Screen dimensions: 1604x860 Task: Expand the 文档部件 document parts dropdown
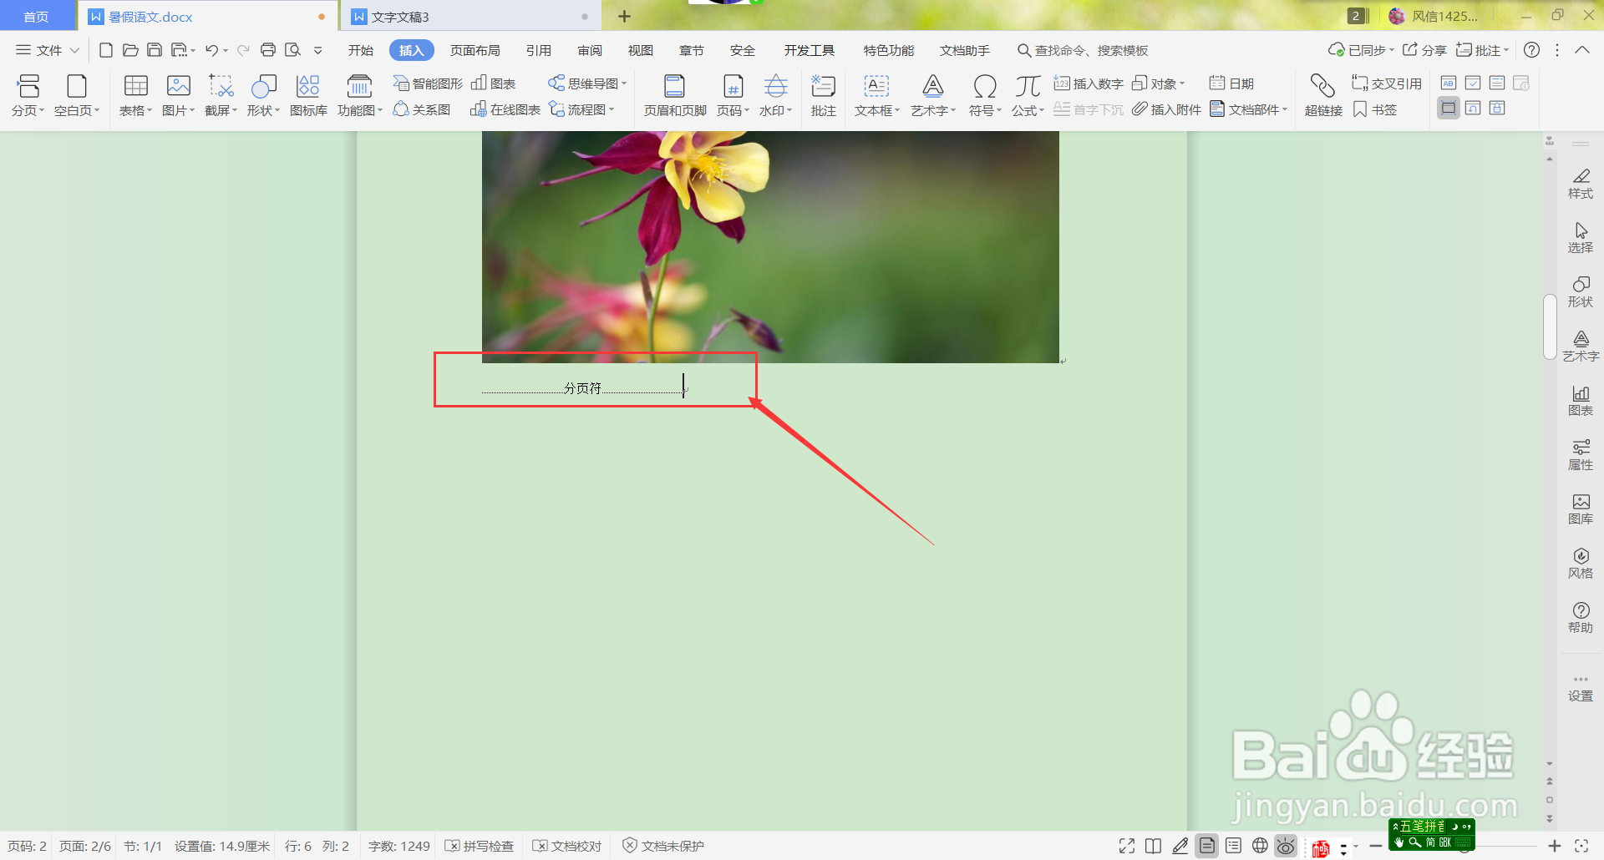(x=1285, y=109)
